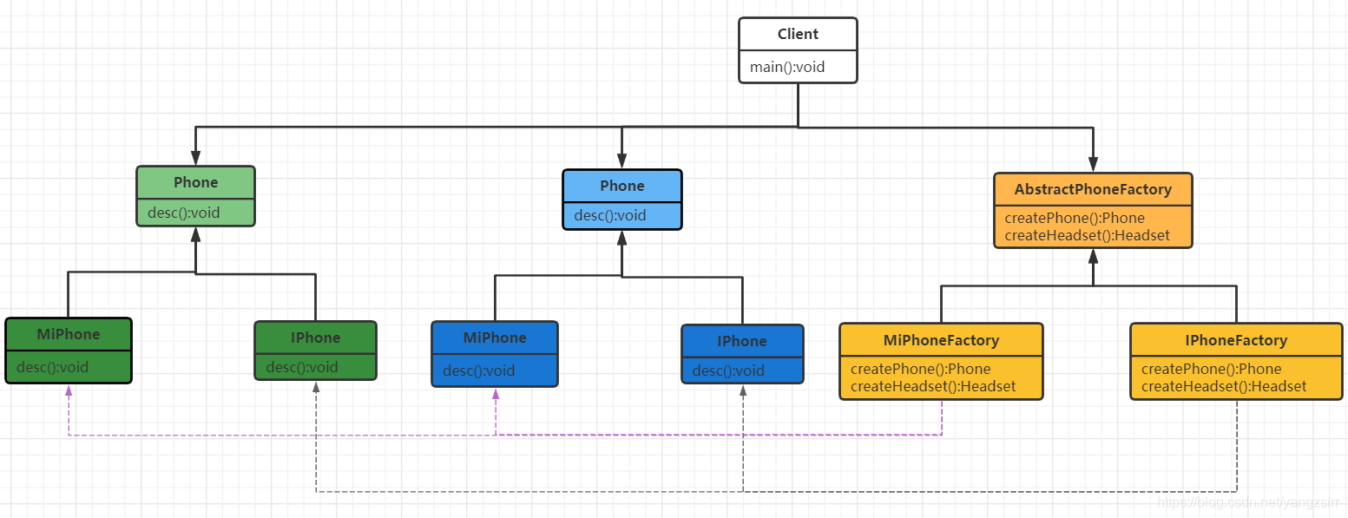
Task: Click the main():void method in Client
Action: click(787, 67)
